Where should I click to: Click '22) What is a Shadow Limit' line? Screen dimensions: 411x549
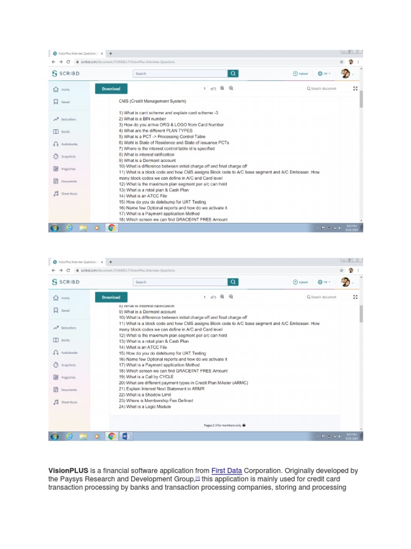(145, 395)
